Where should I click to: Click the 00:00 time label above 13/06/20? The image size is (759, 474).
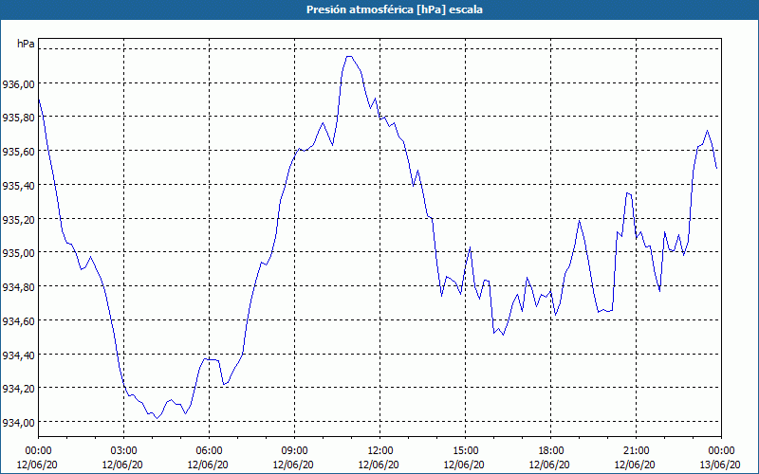point(721,451)
